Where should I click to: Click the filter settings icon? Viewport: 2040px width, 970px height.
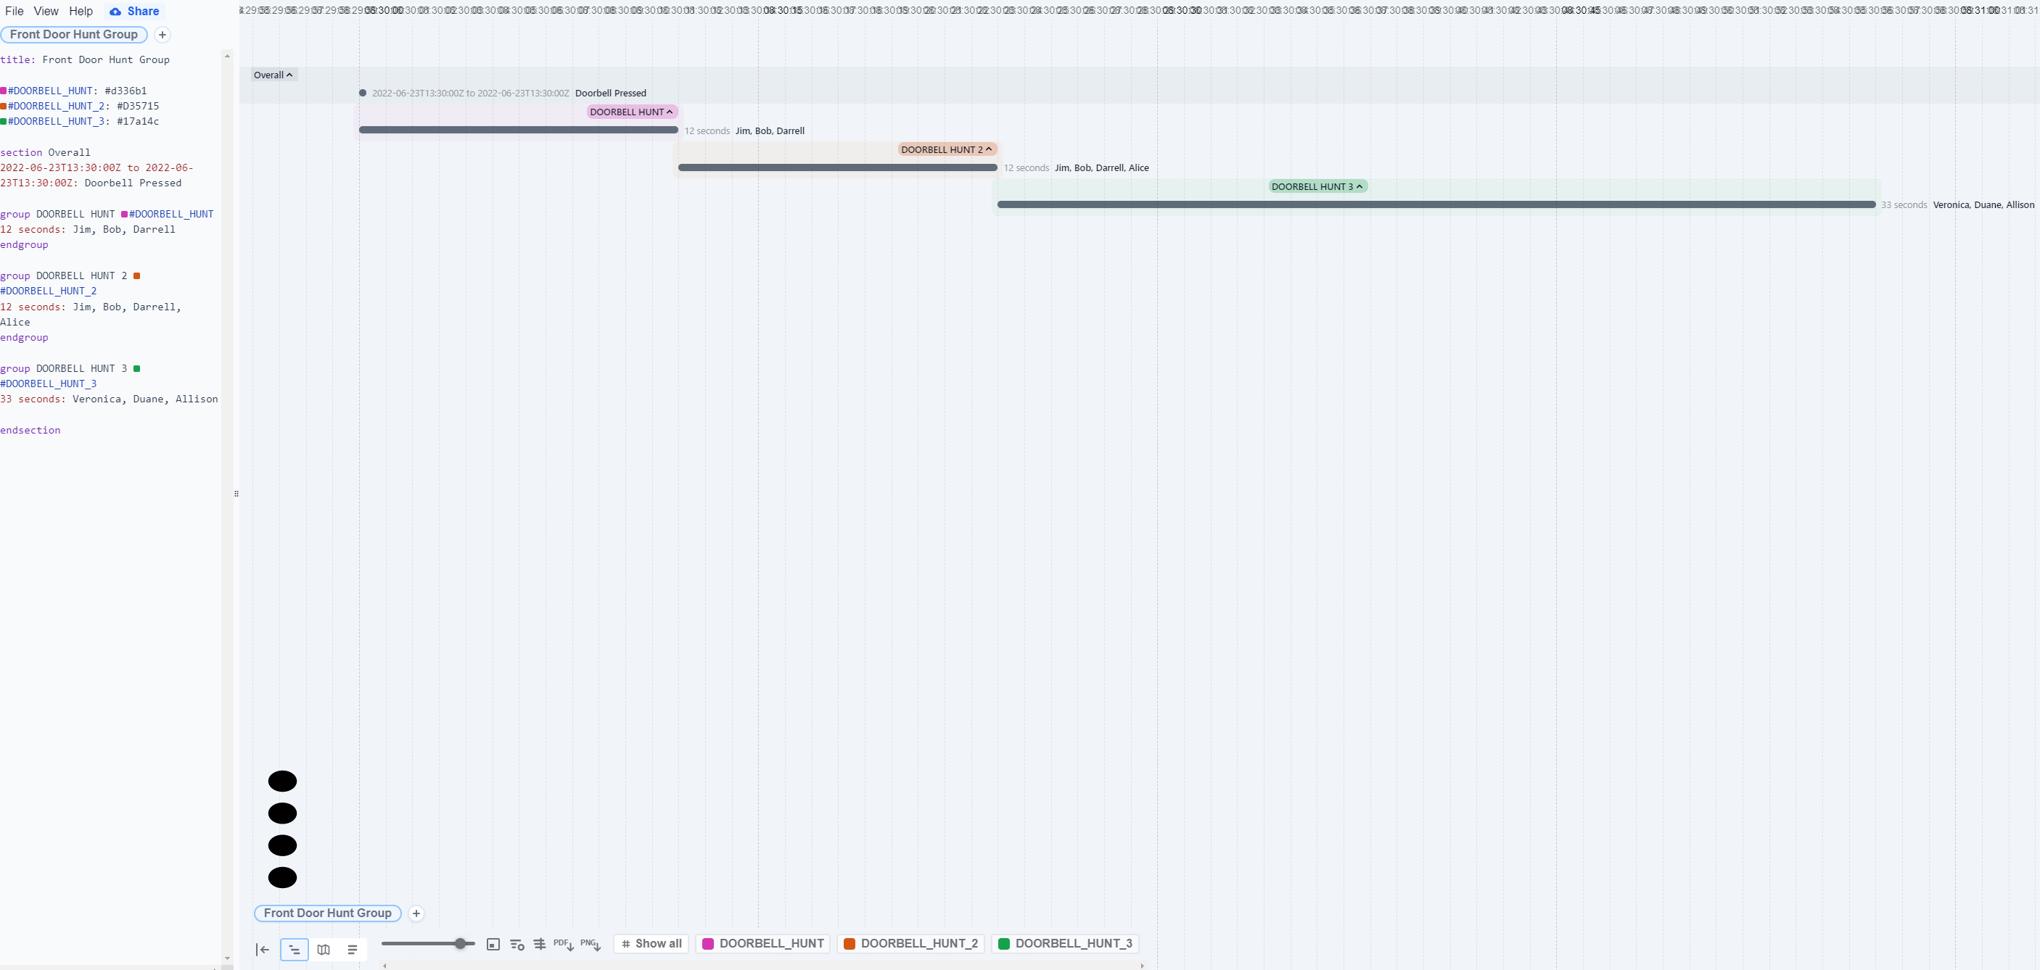pos(517,944)
